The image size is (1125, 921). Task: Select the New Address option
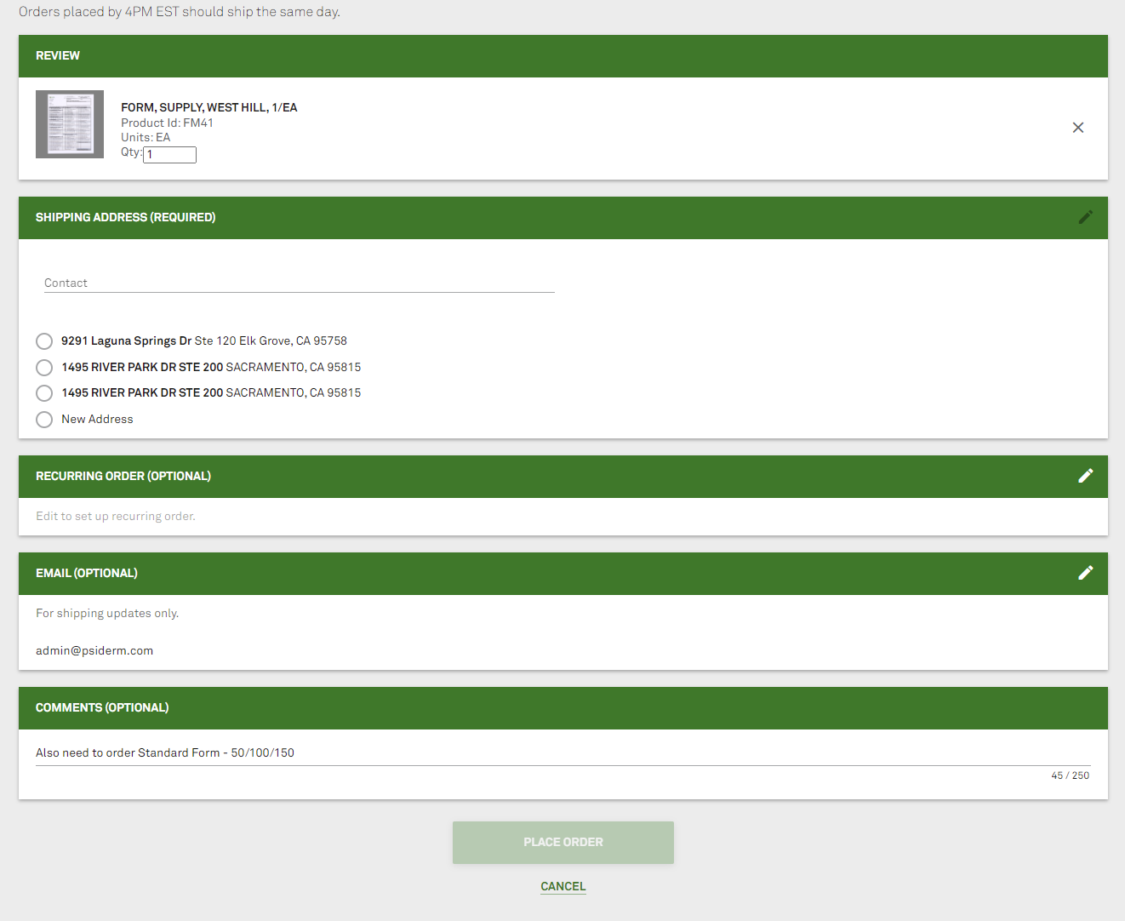(43, 419)
